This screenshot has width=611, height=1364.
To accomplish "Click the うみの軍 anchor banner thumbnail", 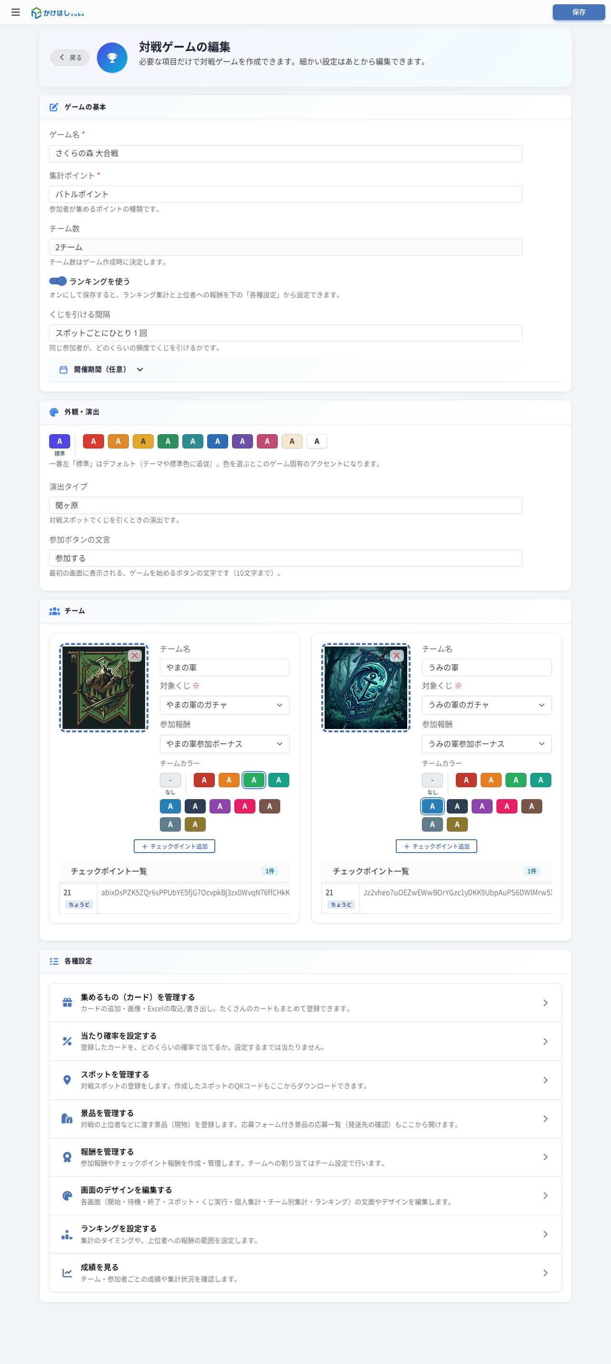I will (x=366, y=688).
